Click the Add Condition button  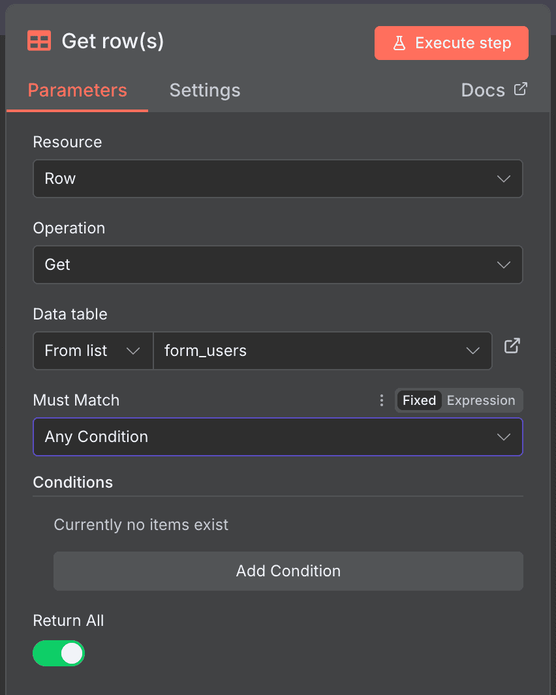coord(288,570)
